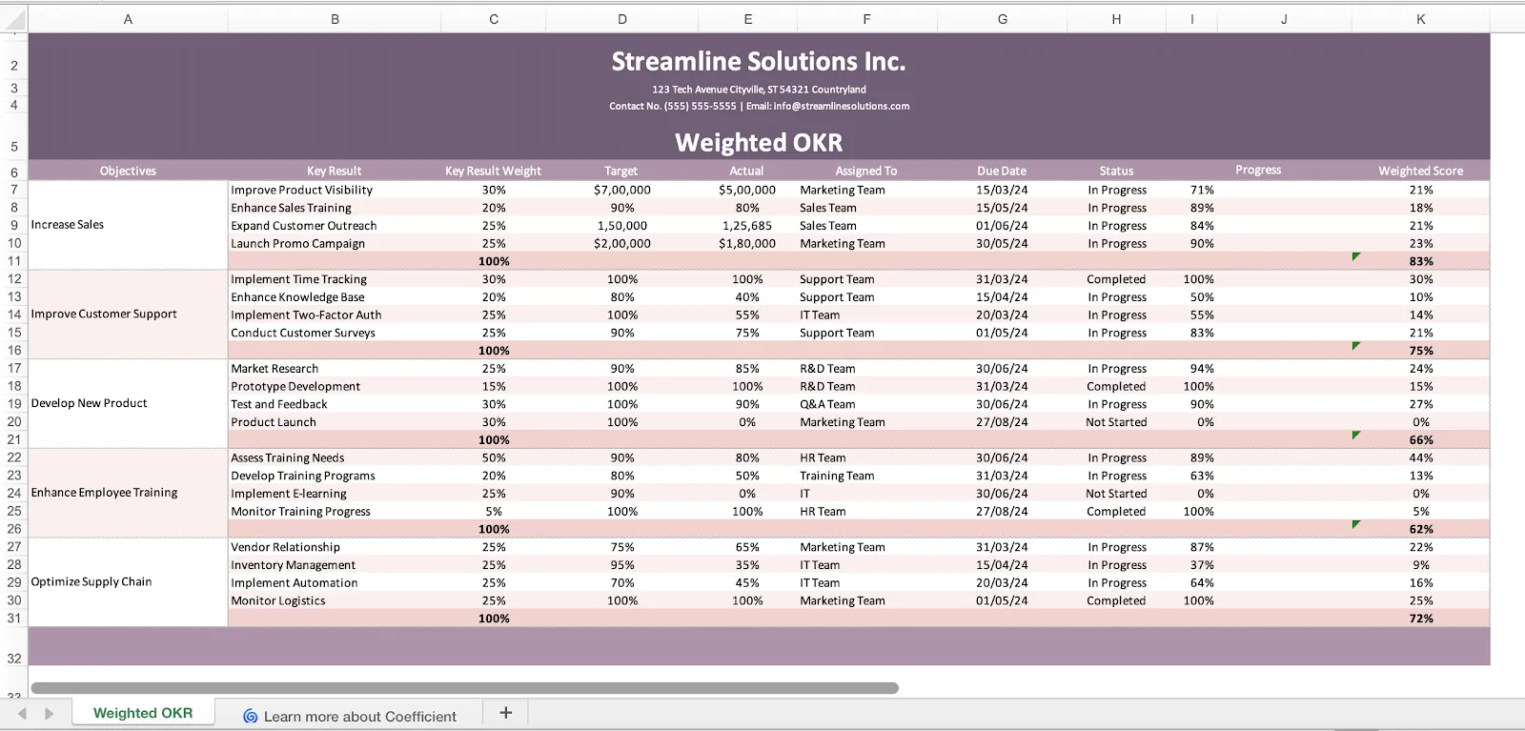1525x731 pixels.
Task: Click green error indicator in row 26
Action: [x=1356, y=524]
